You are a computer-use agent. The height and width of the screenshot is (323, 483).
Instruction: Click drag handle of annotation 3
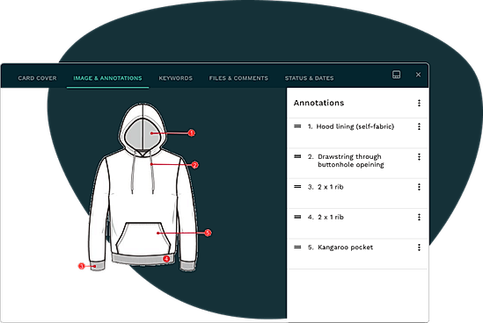tap(297, 187)
